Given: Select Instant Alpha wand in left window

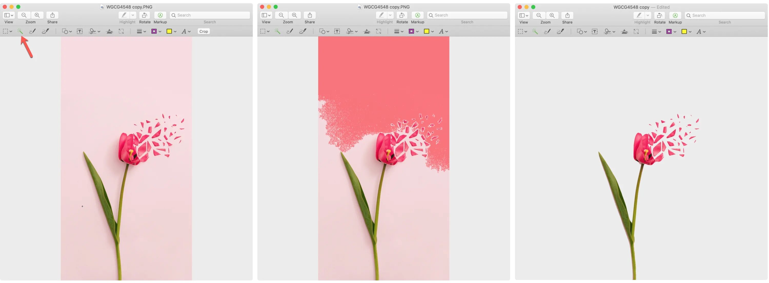Looking at the screenshot, I should pyautogui.click(x=20, y=31).
